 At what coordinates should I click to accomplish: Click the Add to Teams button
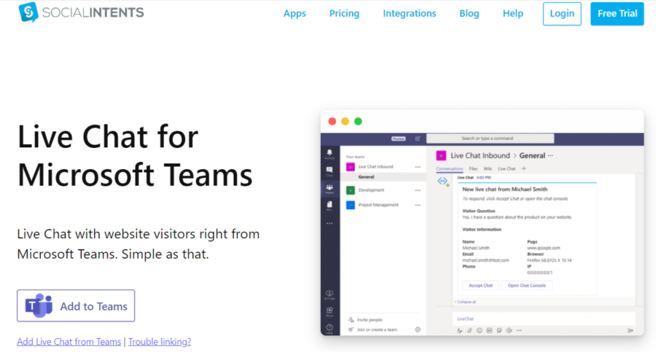click(x=76, y=307)
